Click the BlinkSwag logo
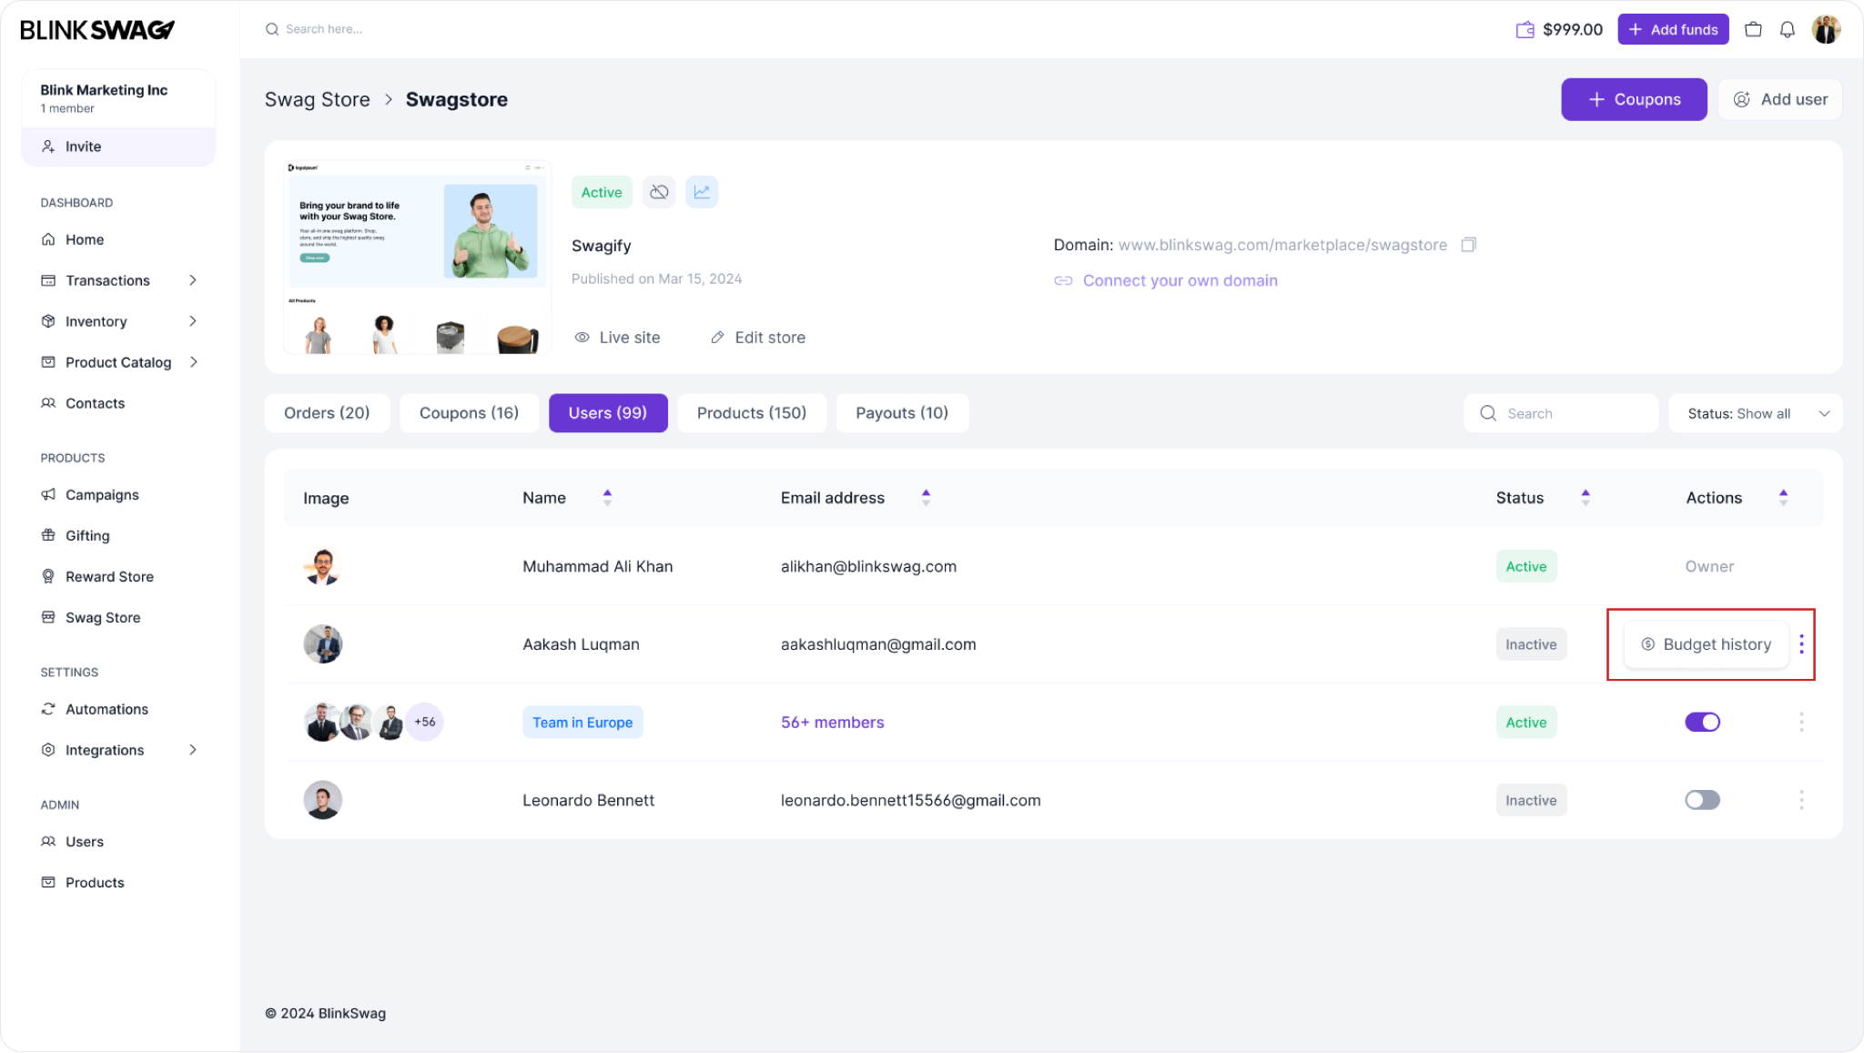Viewport: 1864px width, 1053px height. (97, 30)
